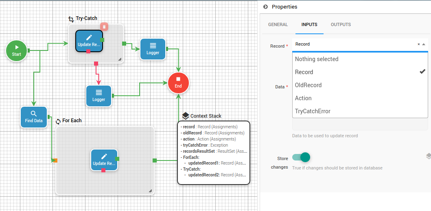Viewport: 431px width, 211px height.
Task: Click the Try-Catch red error output port
Action: [96, 64]
